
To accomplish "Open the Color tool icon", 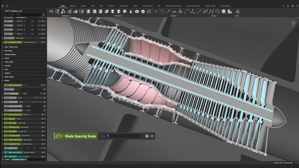I will (x=238, y=11).
